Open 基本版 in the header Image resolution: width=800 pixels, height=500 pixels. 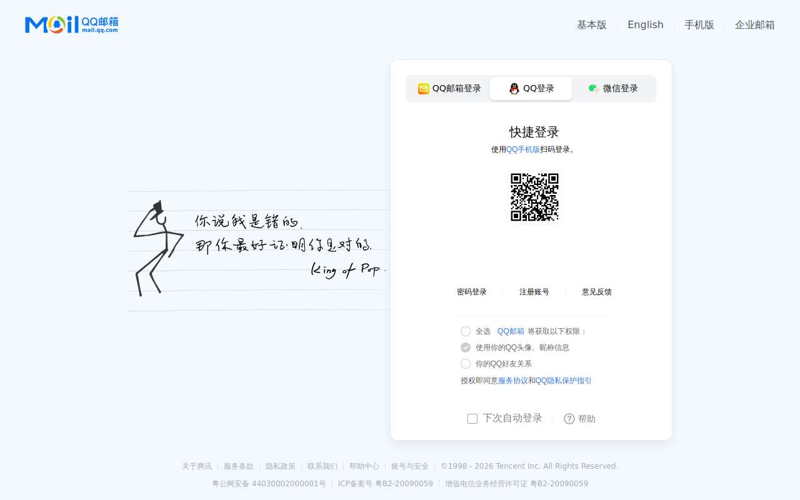pyautogui.click(x=592, y=25)
